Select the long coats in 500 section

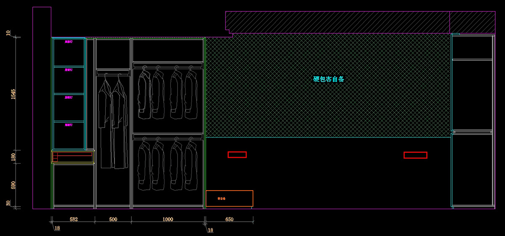tap(113, 122)
